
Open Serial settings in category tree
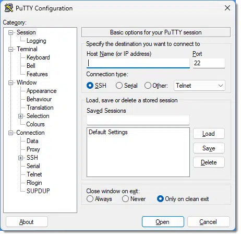33,166
